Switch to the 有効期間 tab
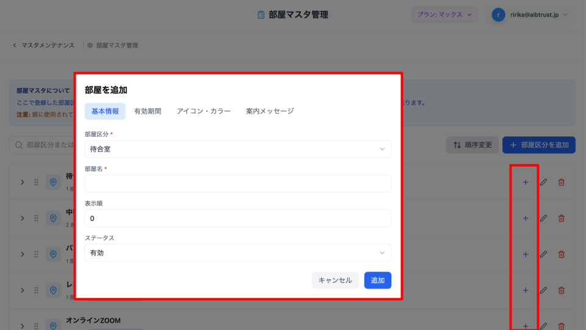 point(148,111)
